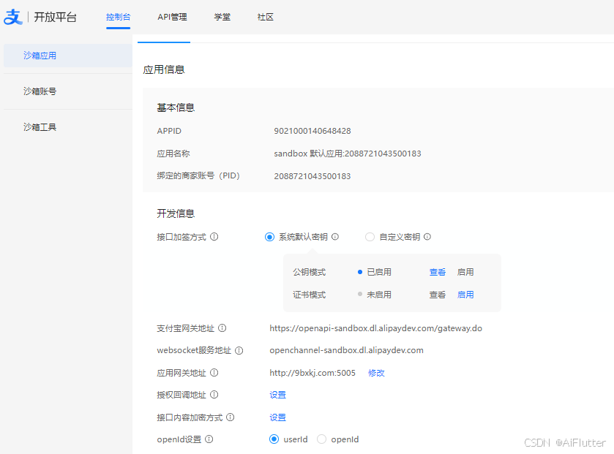
Task: Click the 应用名称 sandbox 默认应用 value
Action: tap(348, 154)
